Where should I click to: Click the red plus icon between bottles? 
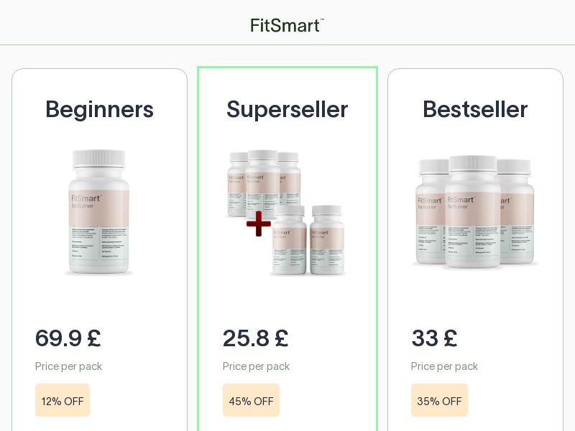click(259, 223)
